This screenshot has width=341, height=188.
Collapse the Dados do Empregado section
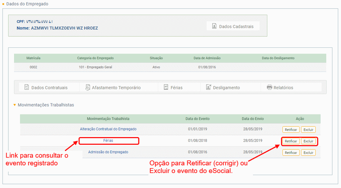coord(4,4)
